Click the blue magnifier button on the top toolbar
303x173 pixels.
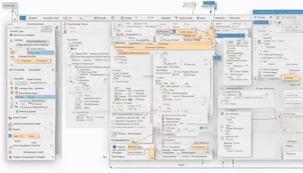pos(22,18)
